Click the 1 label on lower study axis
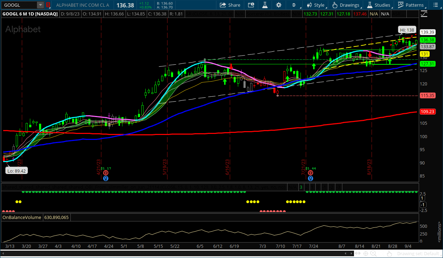 [x=423, y=198]
